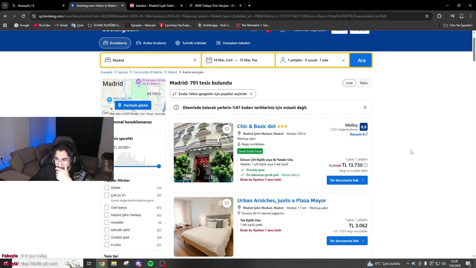Open the date picker 14 Mar – 15 Mar
This screenshot has width=476, height=268.
click(x=238, y=60)
